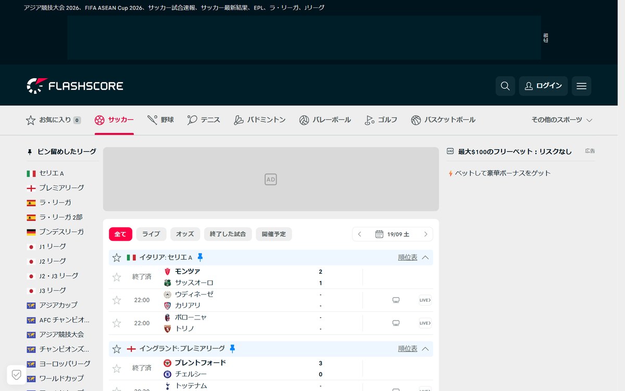The width and height of the screenshot is (625, 391).
Task: Click TV icon for ウディネーゼ match
Action: tap(396, 300)
